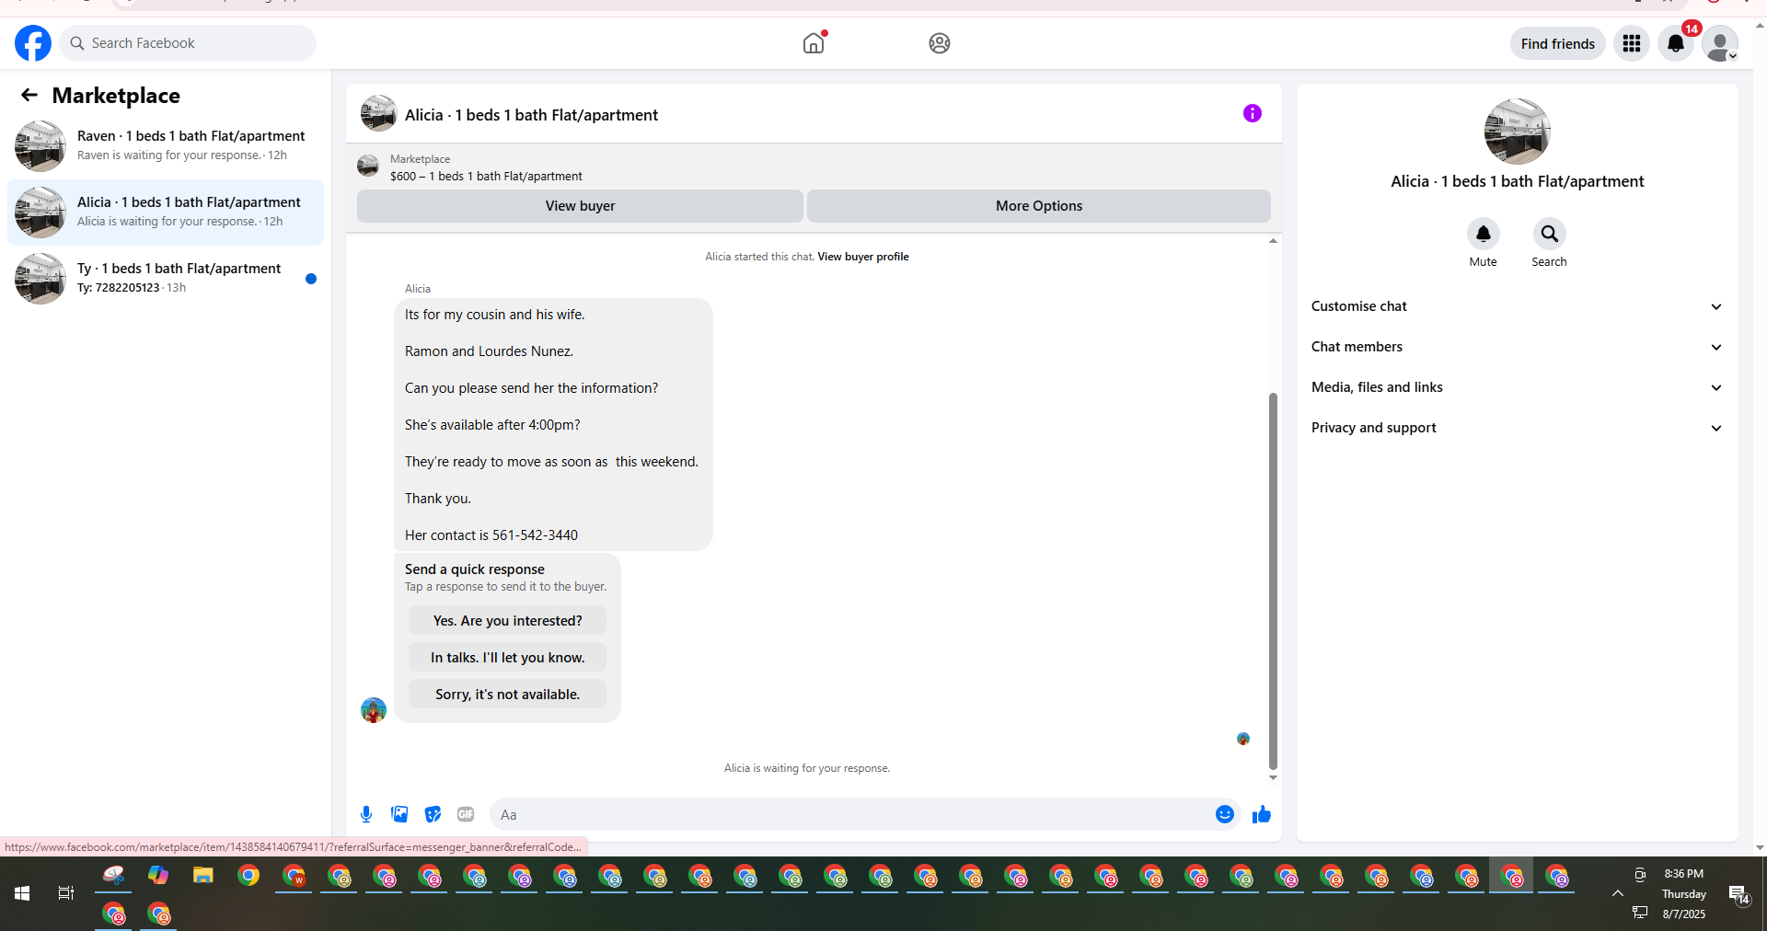Viewport: 1767px width, 931px height.
Task: Choose a GIF icon
Action: [466, 814]
